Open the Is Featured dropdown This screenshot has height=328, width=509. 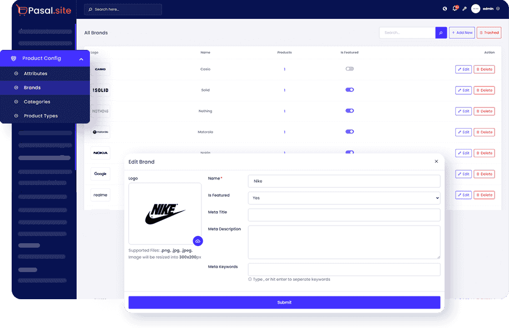point(344,198)
